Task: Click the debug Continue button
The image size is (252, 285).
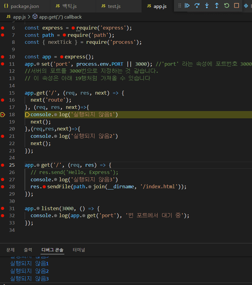Action: (x=187, y=6)
